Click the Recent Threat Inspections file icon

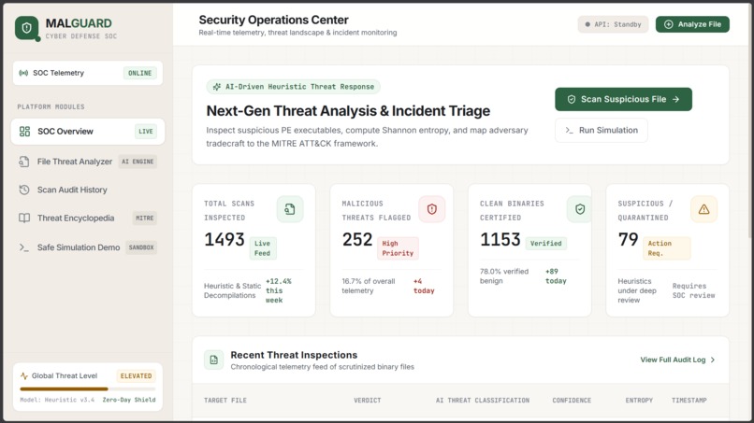[213, 360]
